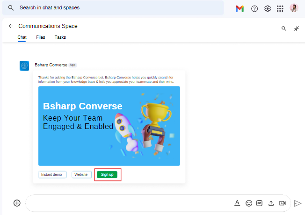Screen dimensions: 305x215
Task: Open the emoji picker
Action: click(x=249, y=203)
